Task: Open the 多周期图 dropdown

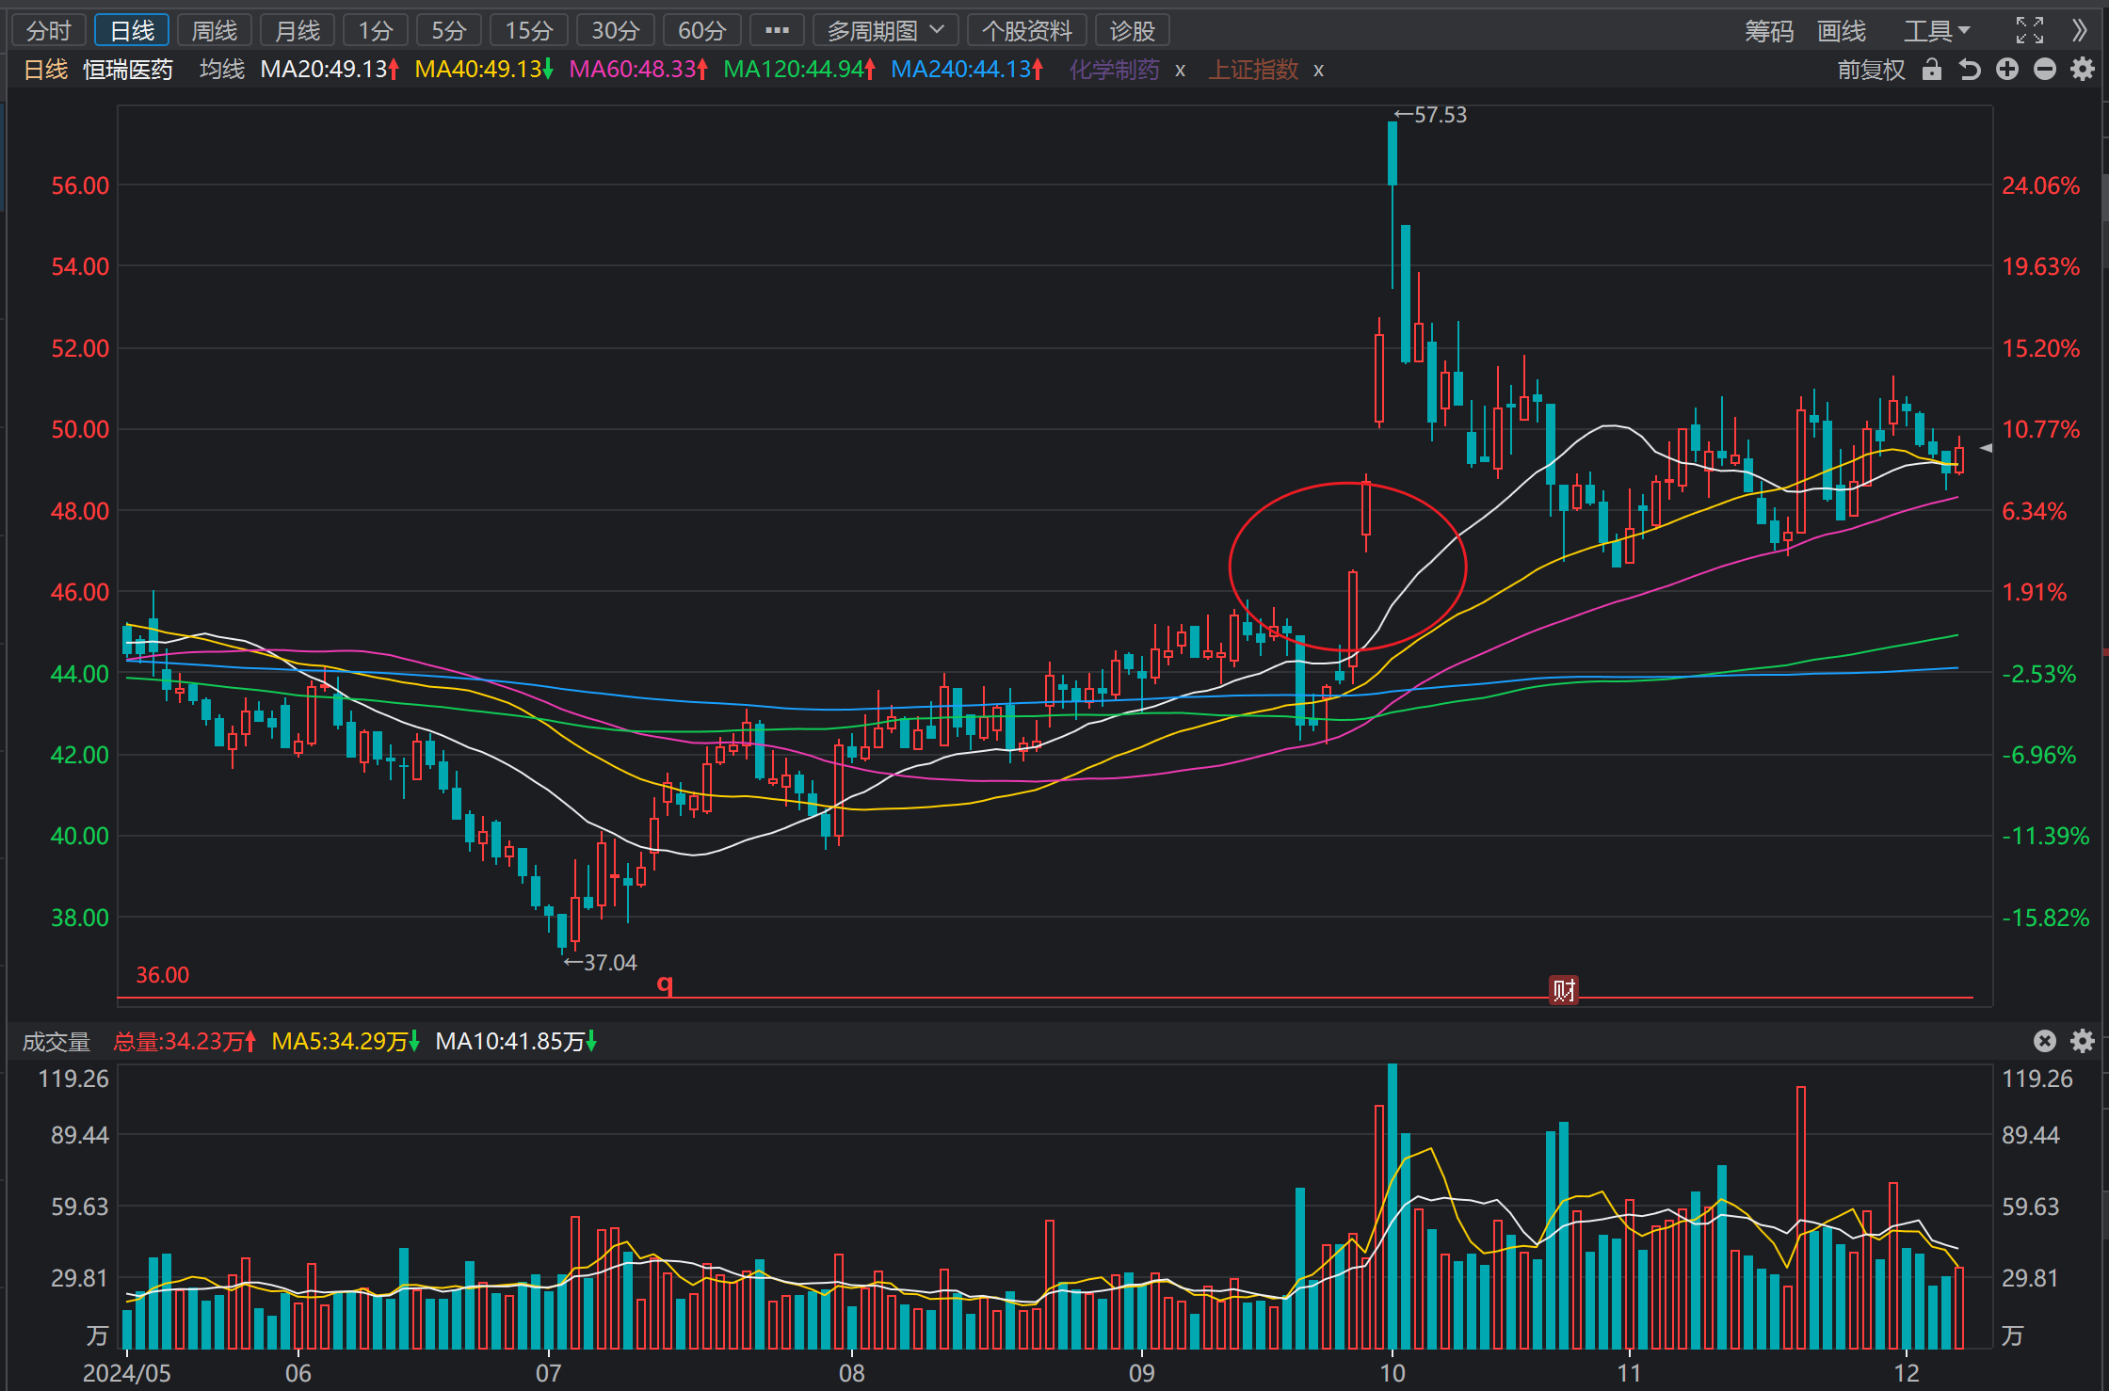Action: coord(885,31)
